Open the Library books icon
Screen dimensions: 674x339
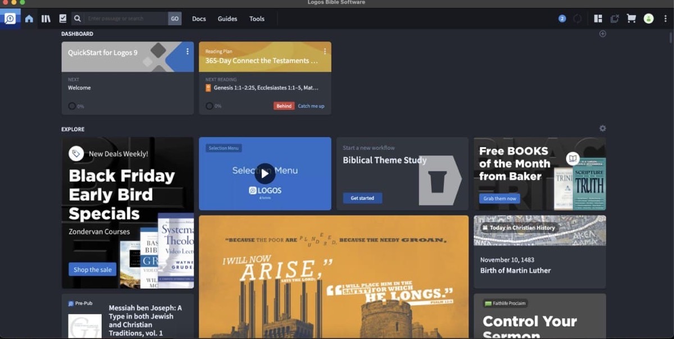coord(46,19)
